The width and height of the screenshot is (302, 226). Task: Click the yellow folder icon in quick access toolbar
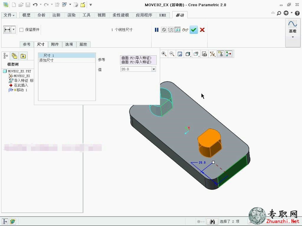point(83,5)
